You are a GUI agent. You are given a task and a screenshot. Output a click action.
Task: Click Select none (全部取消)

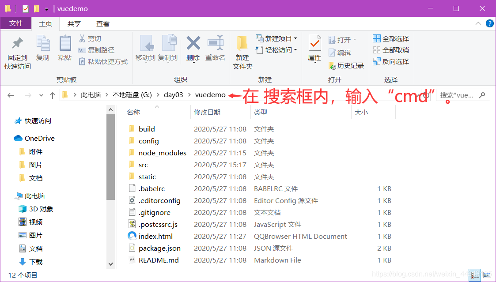click(391, 50)
